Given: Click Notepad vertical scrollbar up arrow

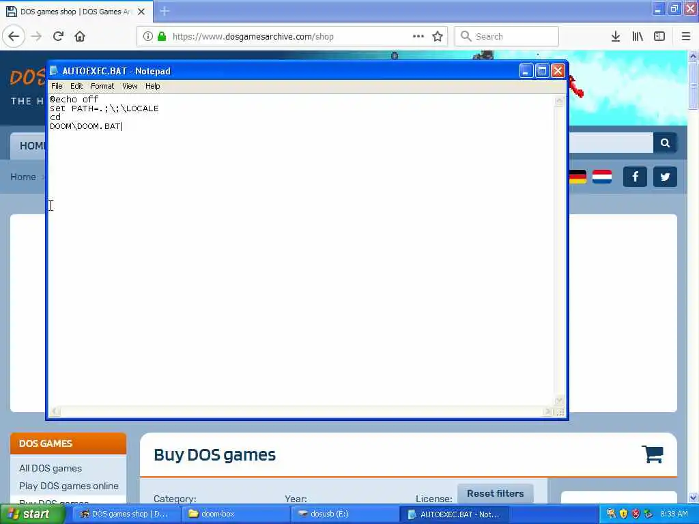Looking at the screenshot, I should pos(559,101).
